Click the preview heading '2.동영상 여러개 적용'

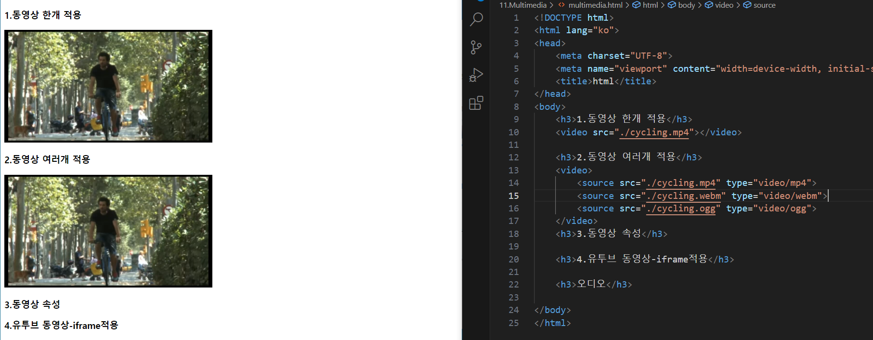point(47,159)
